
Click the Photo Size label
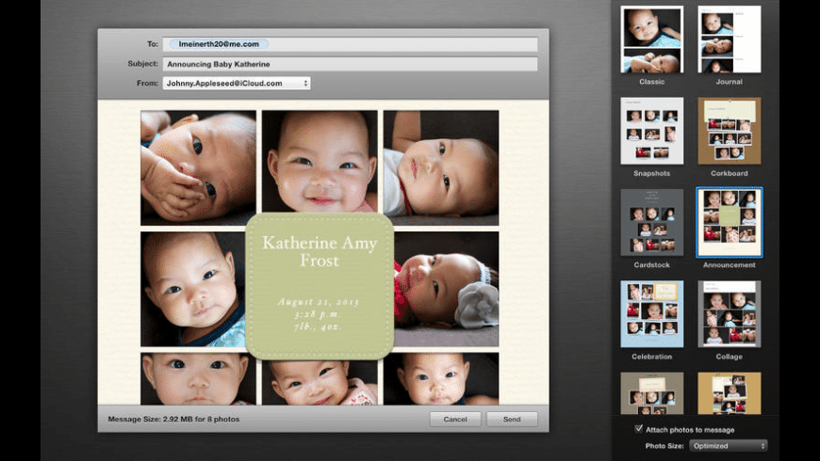[664, 446]
